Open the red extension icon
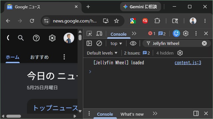The width and height of the screenshot is (213, 119). click(145, 21)
